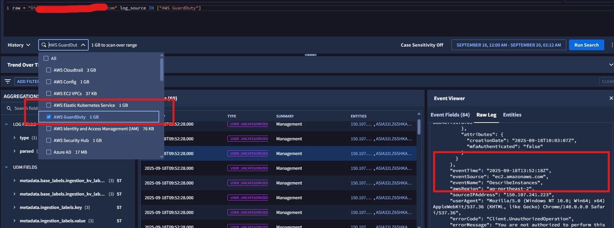614x228 pixels.
Task: Open the date range picker
Action: tap(509, 45)
